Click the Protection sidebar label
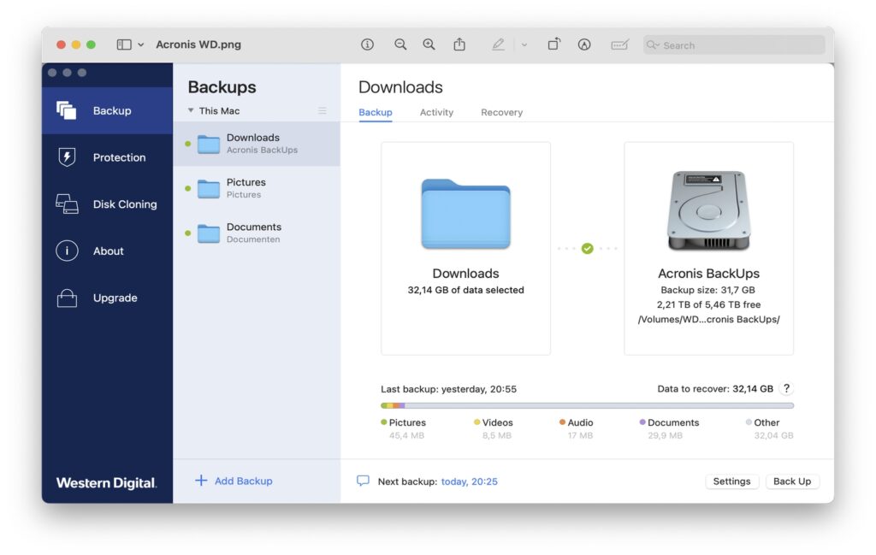876x555 pixels. tap(120, 157)
